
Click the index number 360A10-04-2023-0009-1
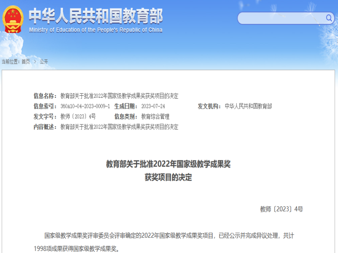85,106
